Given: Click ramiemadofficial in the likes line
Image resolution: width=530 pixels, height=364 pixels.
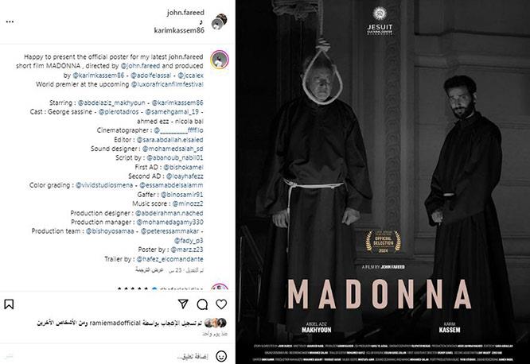Looking at the screenshot, I should (x=115, y=323).
